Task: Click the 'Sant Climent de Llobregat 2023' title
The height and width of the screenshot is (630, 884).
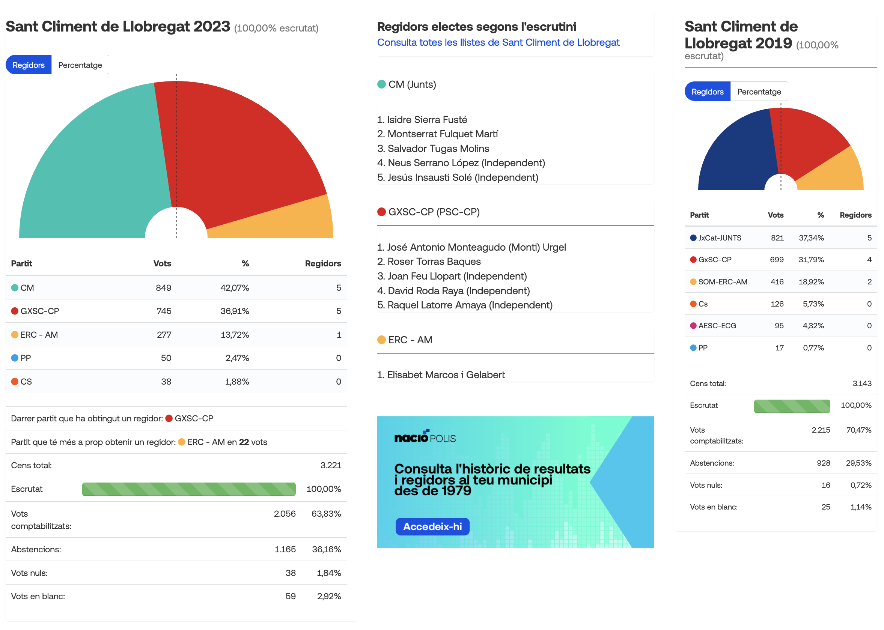Action: point(117,26)
